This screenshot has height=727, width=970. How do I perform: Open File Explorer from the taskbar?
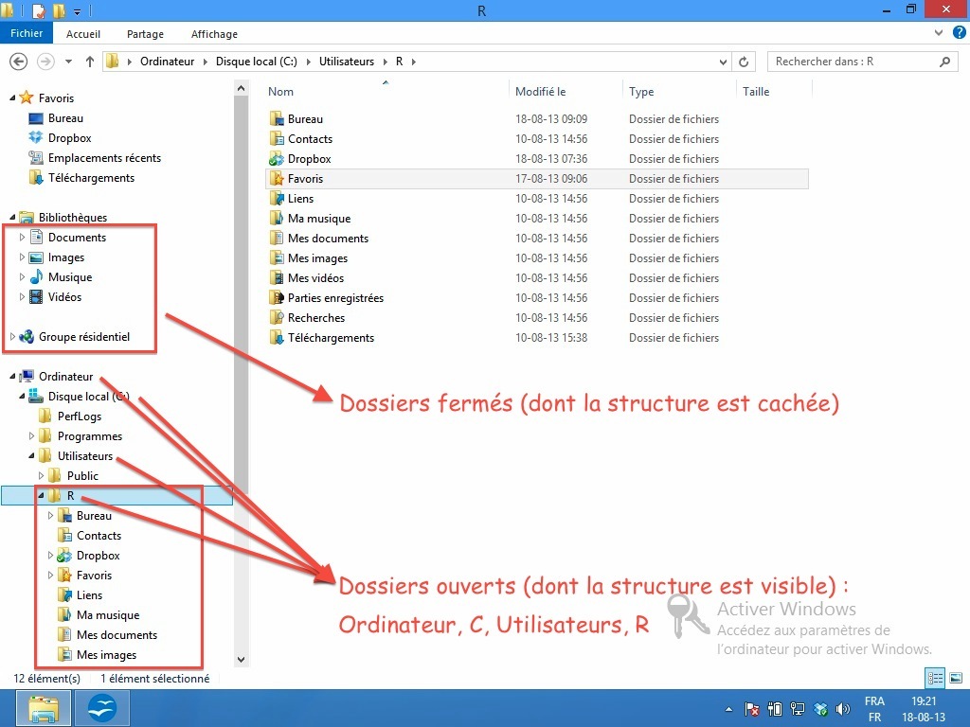tap(44, 708)
